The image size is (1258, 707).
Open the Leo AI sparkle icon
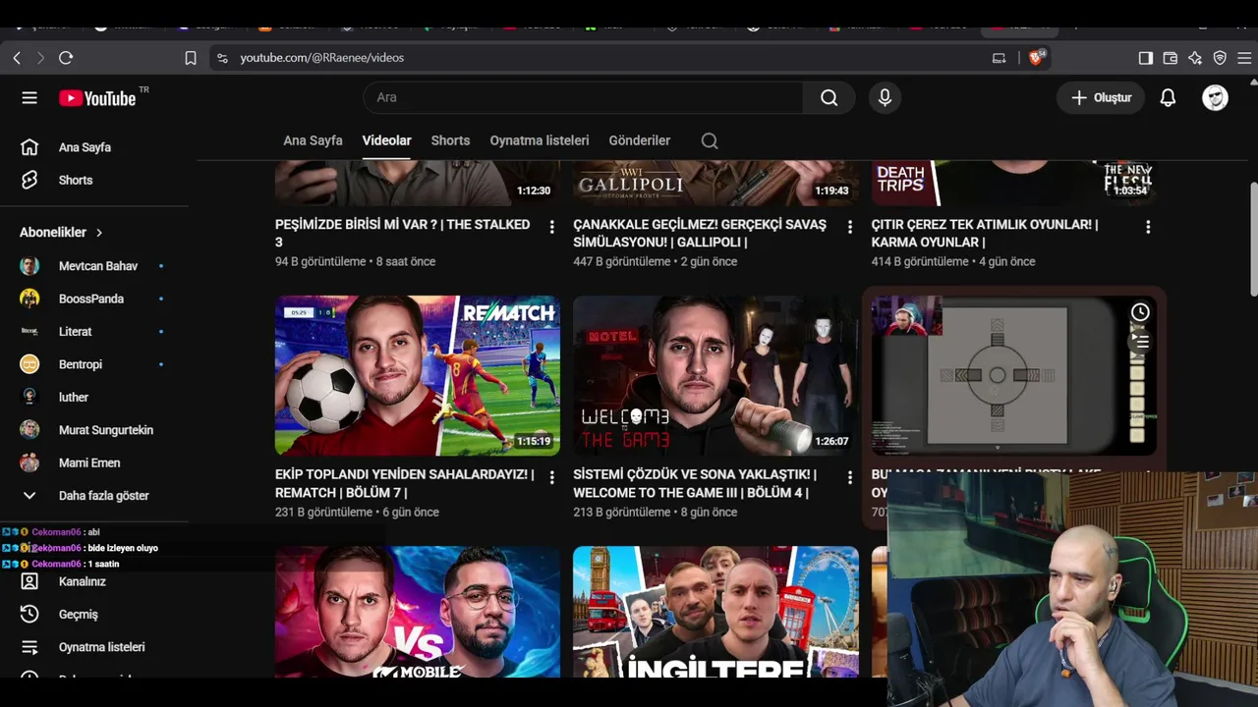pyautogui.click(x=1194, y=58)
